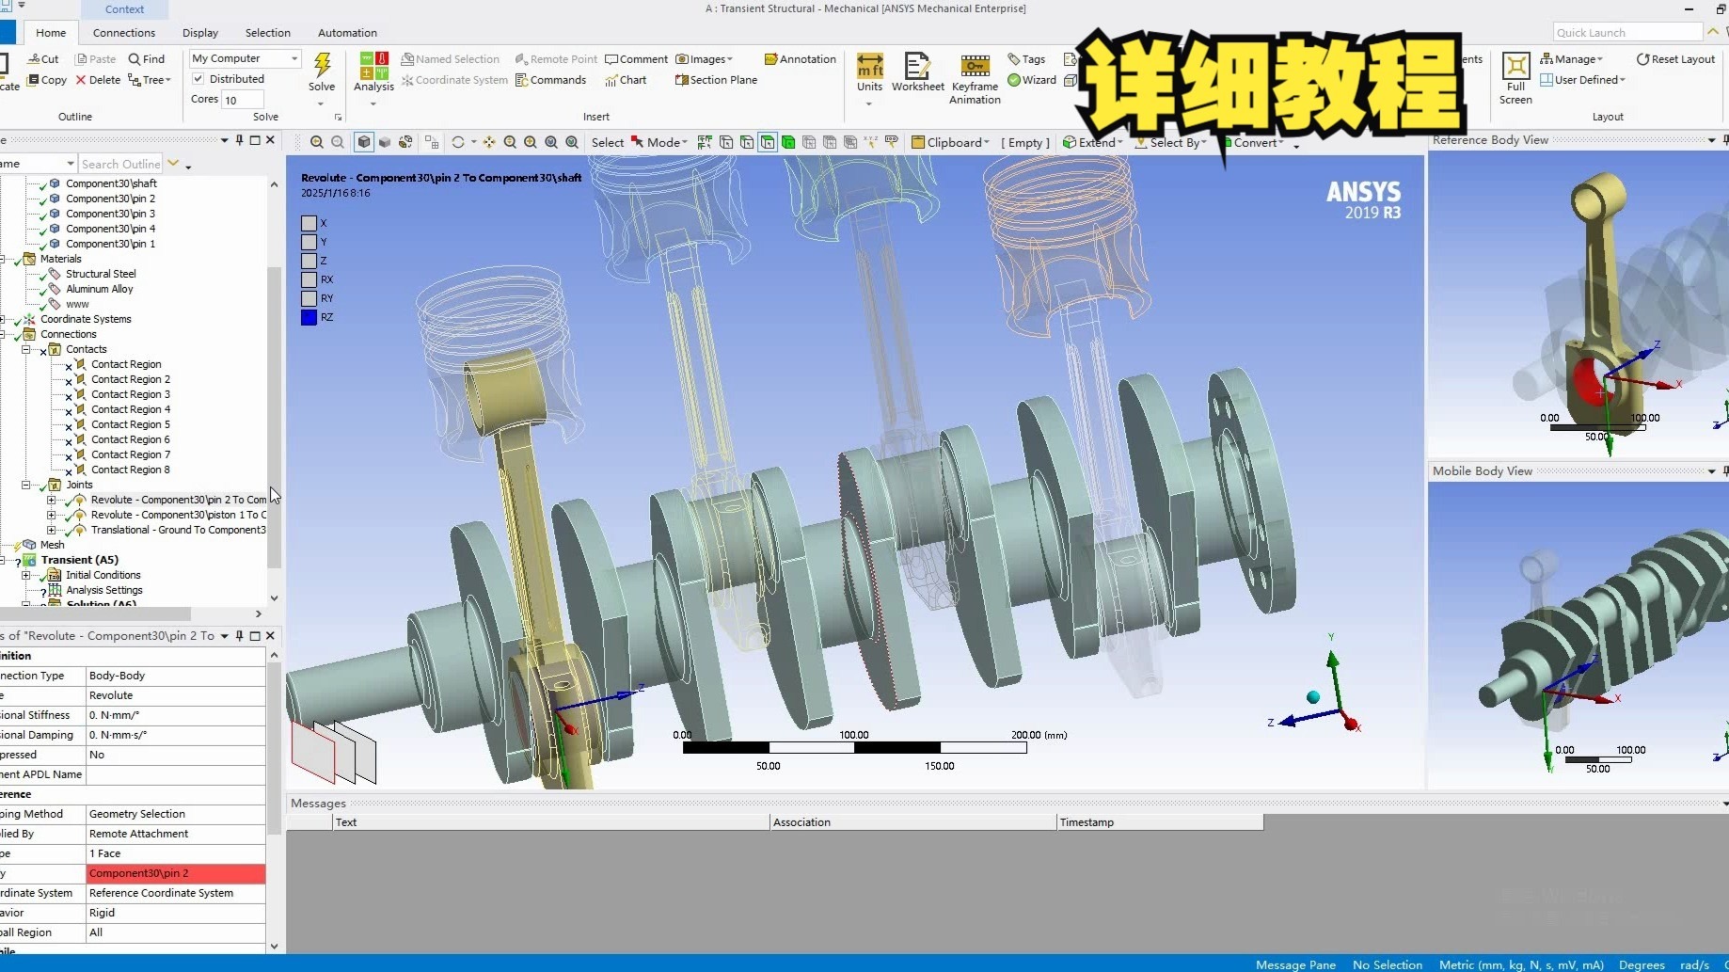Insert a Comment

(636, 58)
